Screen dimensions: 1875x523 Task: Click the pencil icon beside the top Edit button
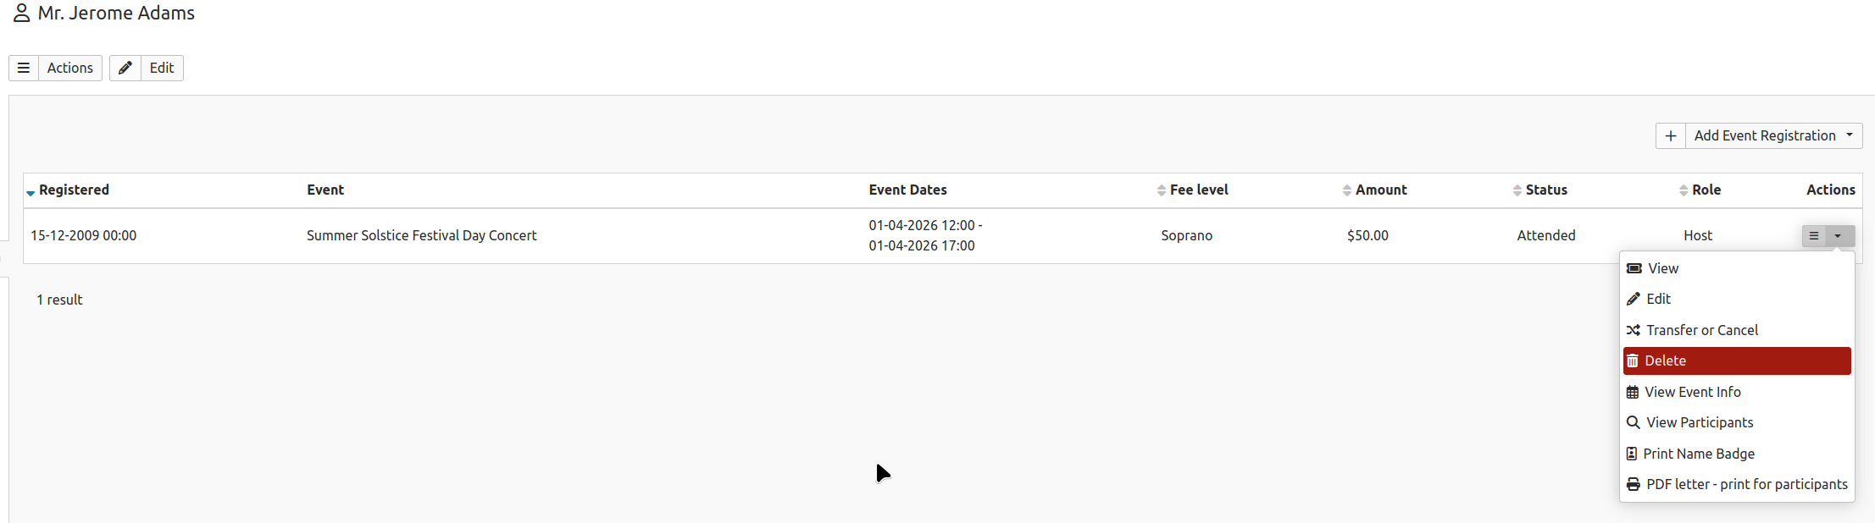(x=125, y=68)
